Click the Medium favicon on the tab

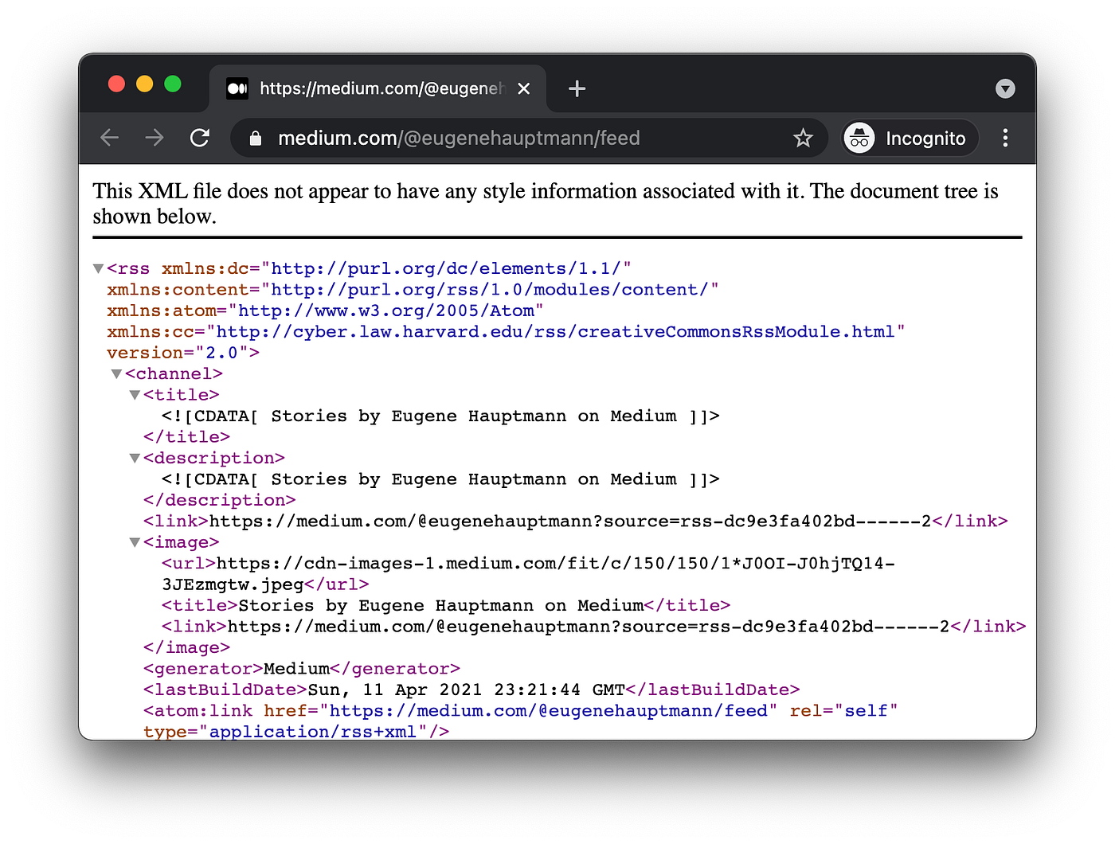tap(237, 88)
